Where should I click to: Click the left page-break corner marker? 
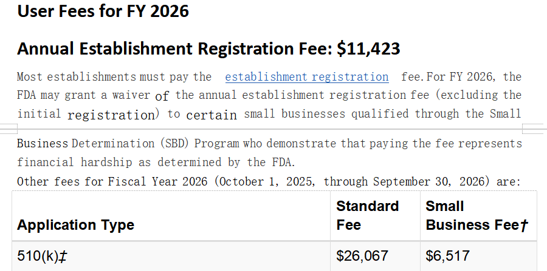point(9,129)
